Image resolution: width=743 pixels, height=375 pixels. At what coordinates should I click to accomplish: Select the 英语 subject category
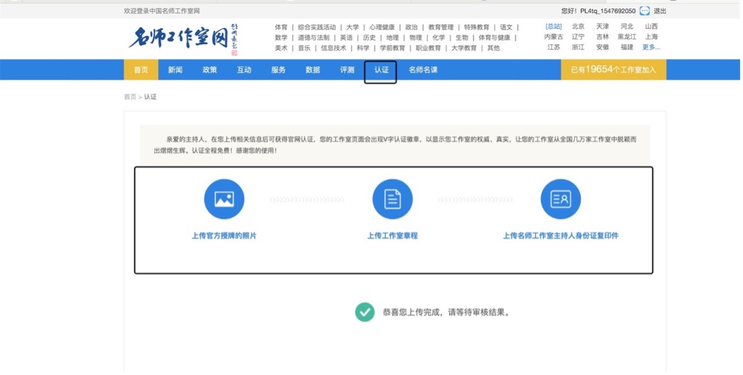[x=346, y=38]
